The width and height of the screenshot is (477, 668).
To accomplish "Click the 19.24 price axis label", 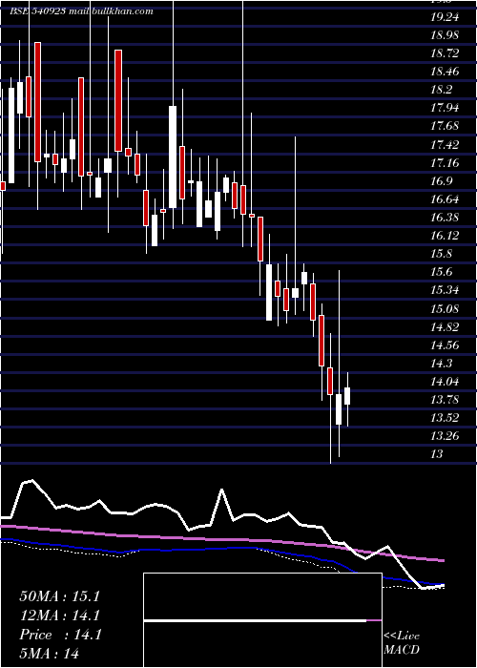I will tap(445, 17).
